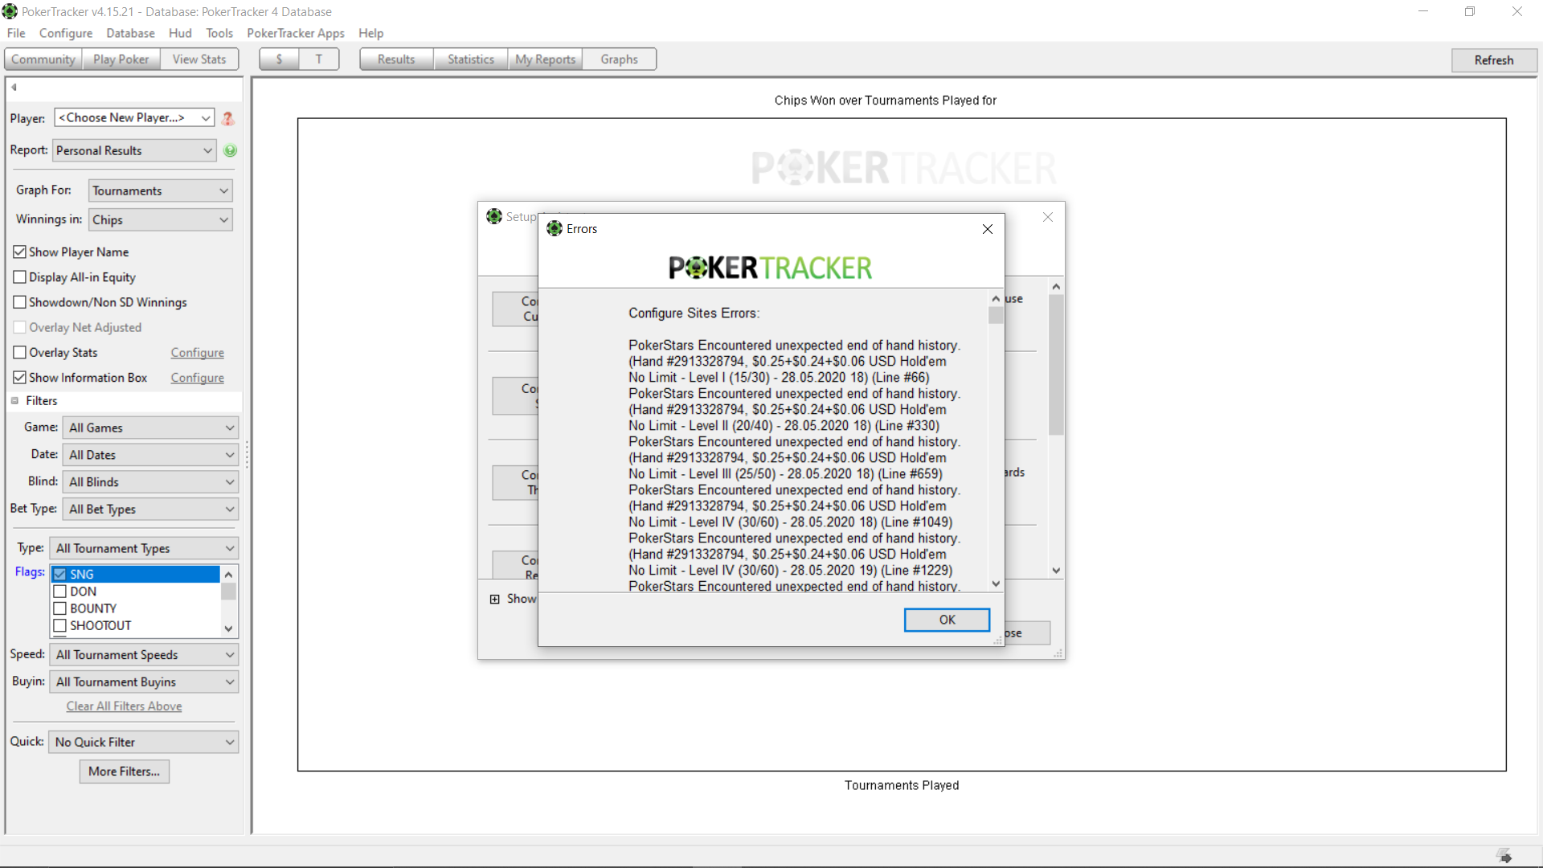The image size is (1543, 868).
Task: Open the Winnings in dropdown
Action: [160, 220]
